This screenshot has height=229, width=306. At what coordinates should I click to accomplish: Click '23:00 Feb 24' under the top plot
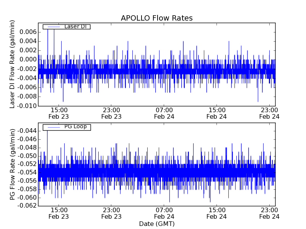coord(269,113)
